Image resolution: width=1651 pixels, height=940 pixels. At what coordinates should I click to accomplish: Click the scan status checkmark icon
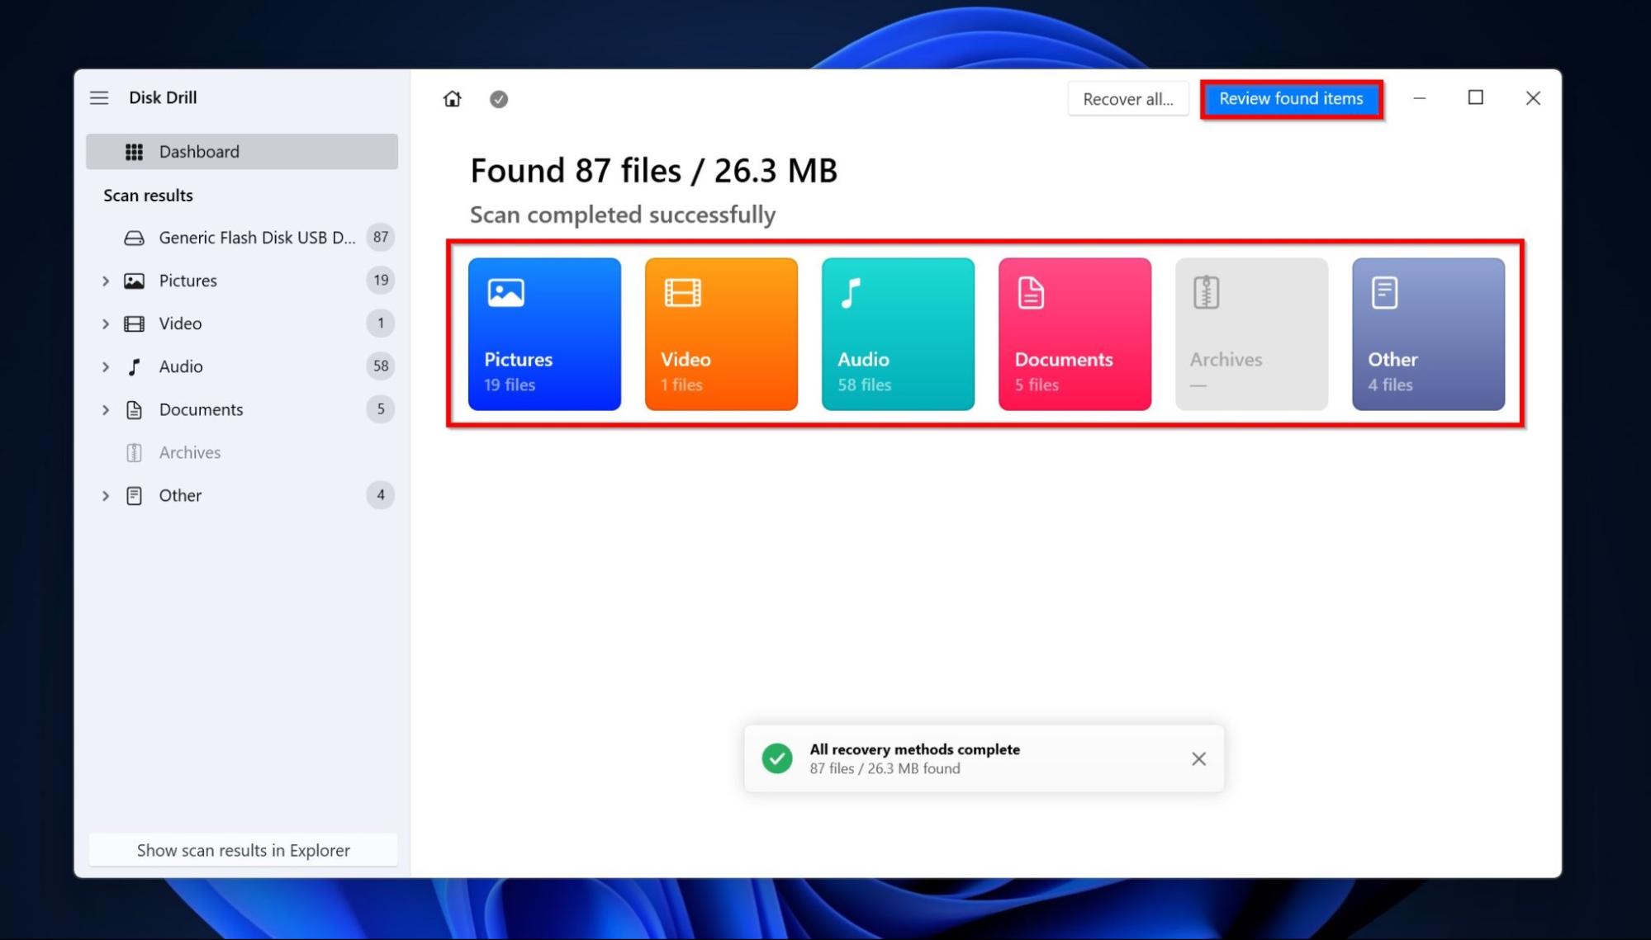point(499,97)
